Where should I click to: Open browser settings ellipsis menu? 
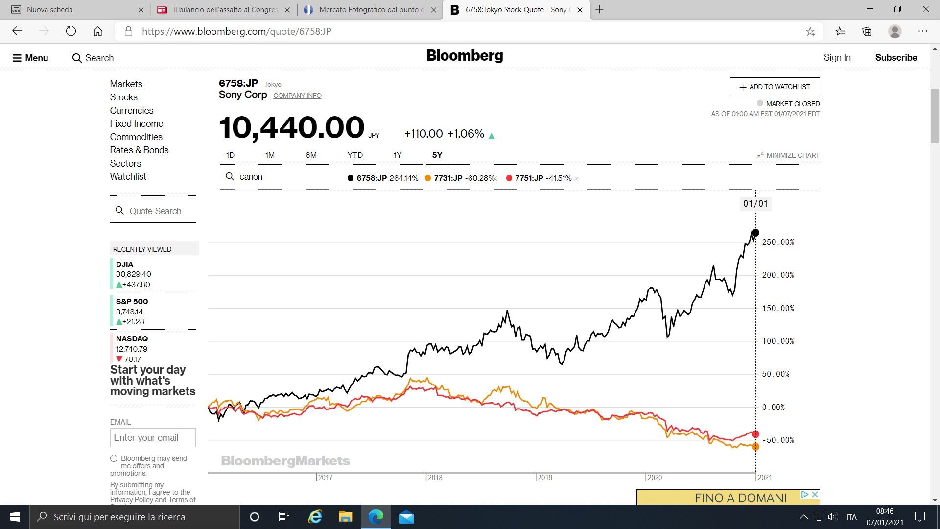coord(922,31)
